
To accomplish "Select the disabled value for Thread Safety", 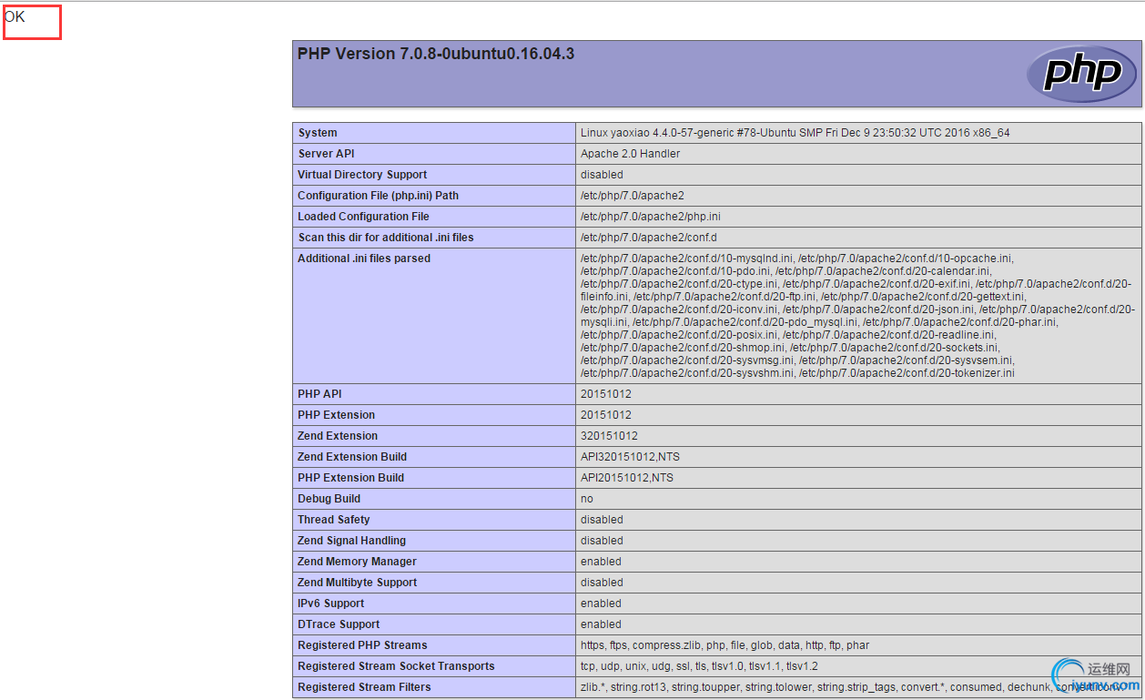I will pyautogui.click(x=602, y=520).
